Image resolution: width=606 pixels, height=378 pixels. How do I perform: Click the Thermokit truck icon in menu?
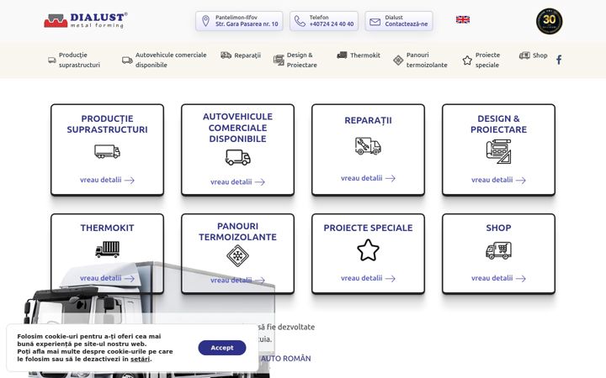[342, 55]
